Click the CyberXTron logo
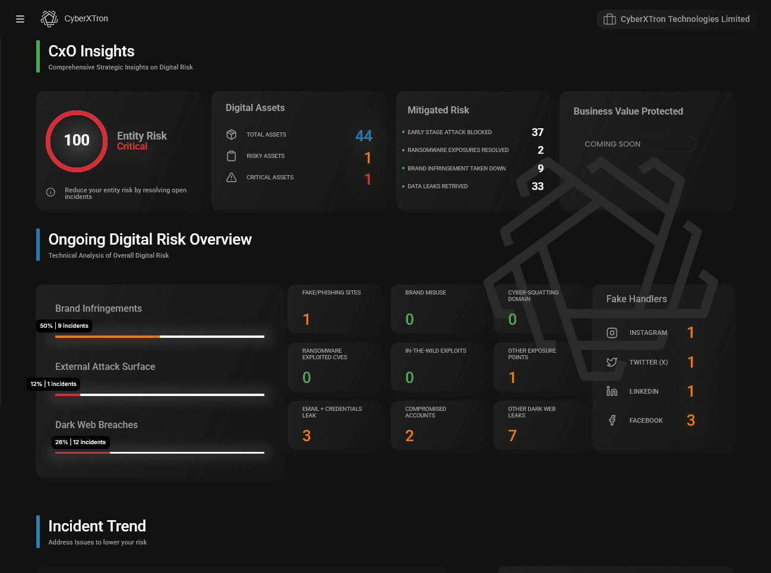771x573 pixels. pyautogui.click(x=49, y=18)
